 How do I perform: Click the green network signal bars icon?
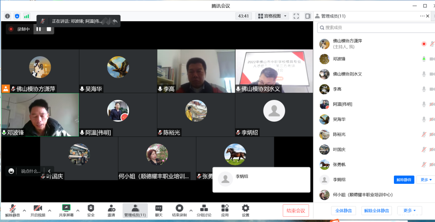coord(27,16)
